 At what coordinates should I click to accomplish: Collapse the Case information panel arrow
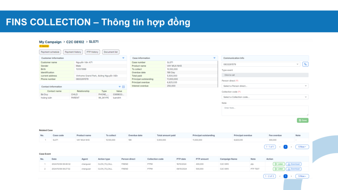click(x=215, y=58)
